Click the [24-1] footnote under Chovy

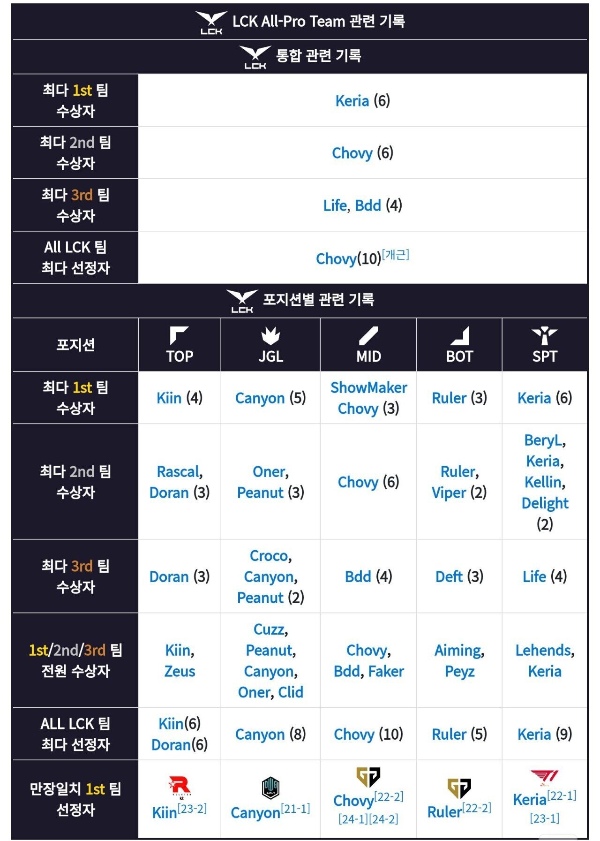tap(353, 819)
